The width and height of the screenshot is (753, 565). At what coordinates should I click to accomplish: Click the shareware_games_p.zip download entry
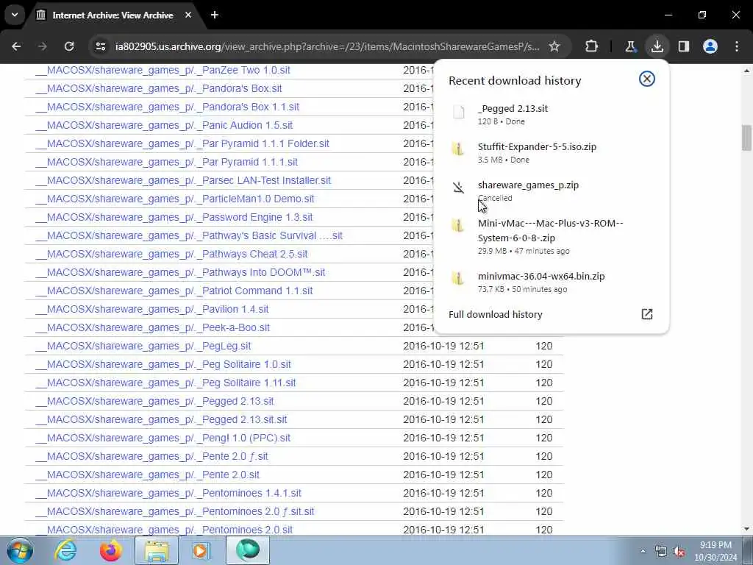click(551, 191)
